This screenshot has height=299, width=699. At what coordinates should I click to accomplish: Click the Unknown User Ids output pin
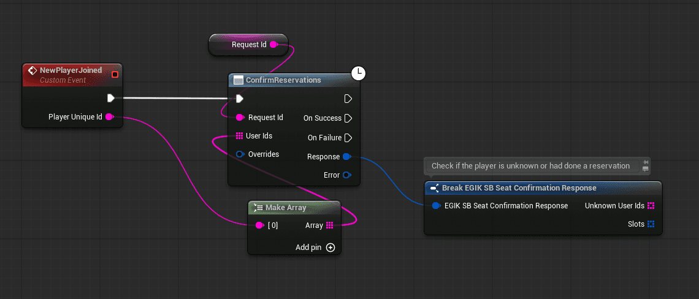651,206
